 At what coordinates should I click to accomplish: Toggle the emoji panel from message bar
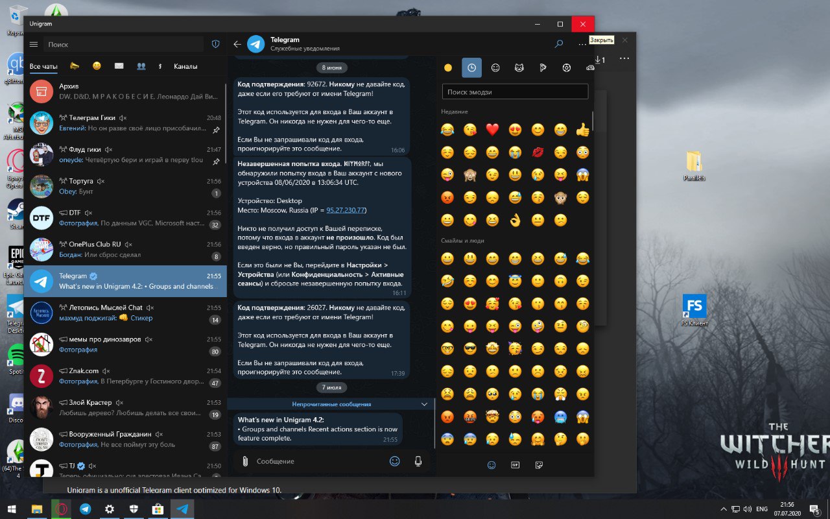click(x=394, y=461)
